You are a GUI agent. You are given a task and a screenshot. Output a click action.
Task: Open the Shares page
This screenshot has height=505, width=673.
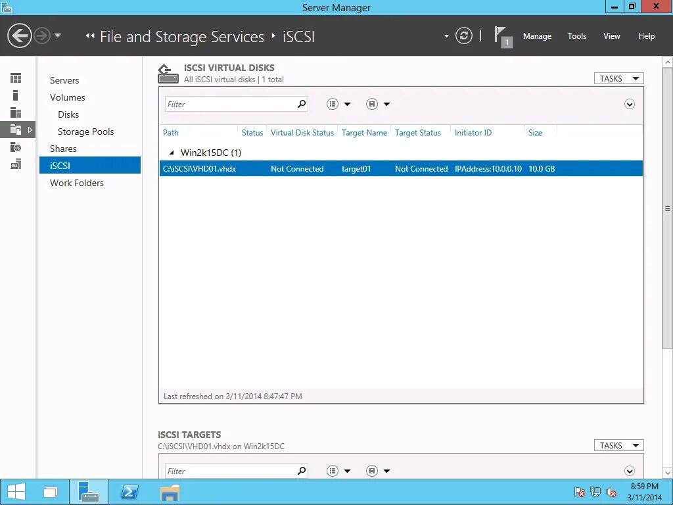[63, 149]
